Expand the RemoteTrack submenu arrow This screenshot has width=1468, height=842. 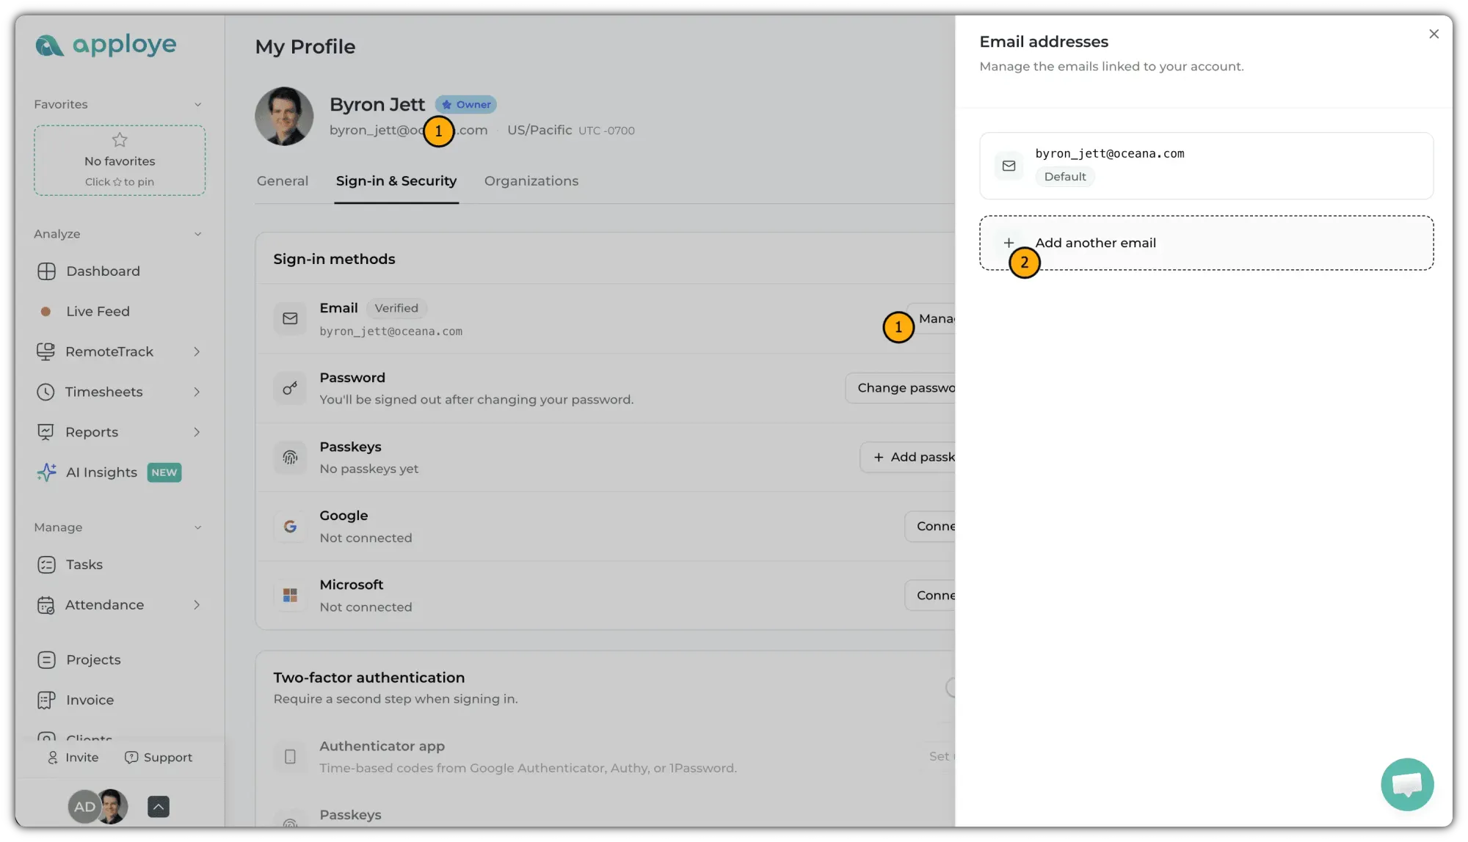click(197, 352)
